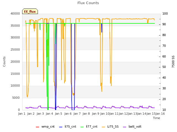Click the red wmp_cnt legend swatch

click(37, 127)
